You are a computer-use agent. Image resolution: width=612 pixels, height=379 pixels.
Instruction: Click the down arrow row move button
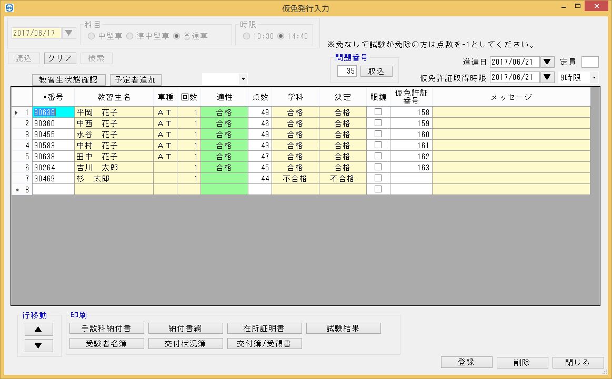(x=36, y=345)
